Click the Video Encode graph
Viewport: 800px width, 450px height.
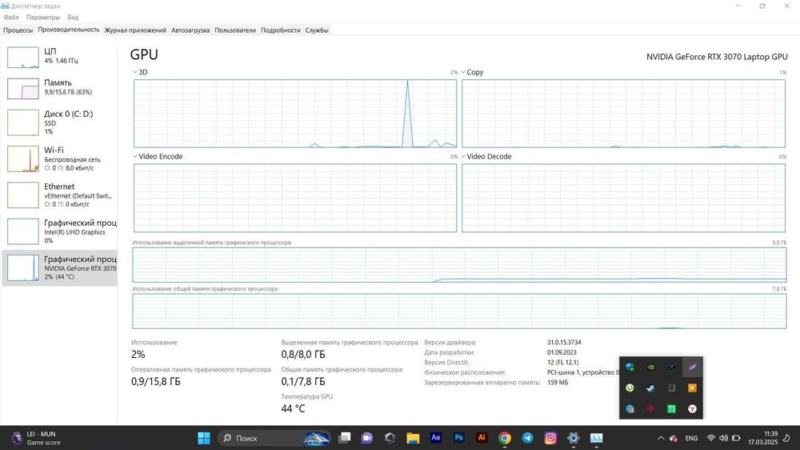(295, 198)
